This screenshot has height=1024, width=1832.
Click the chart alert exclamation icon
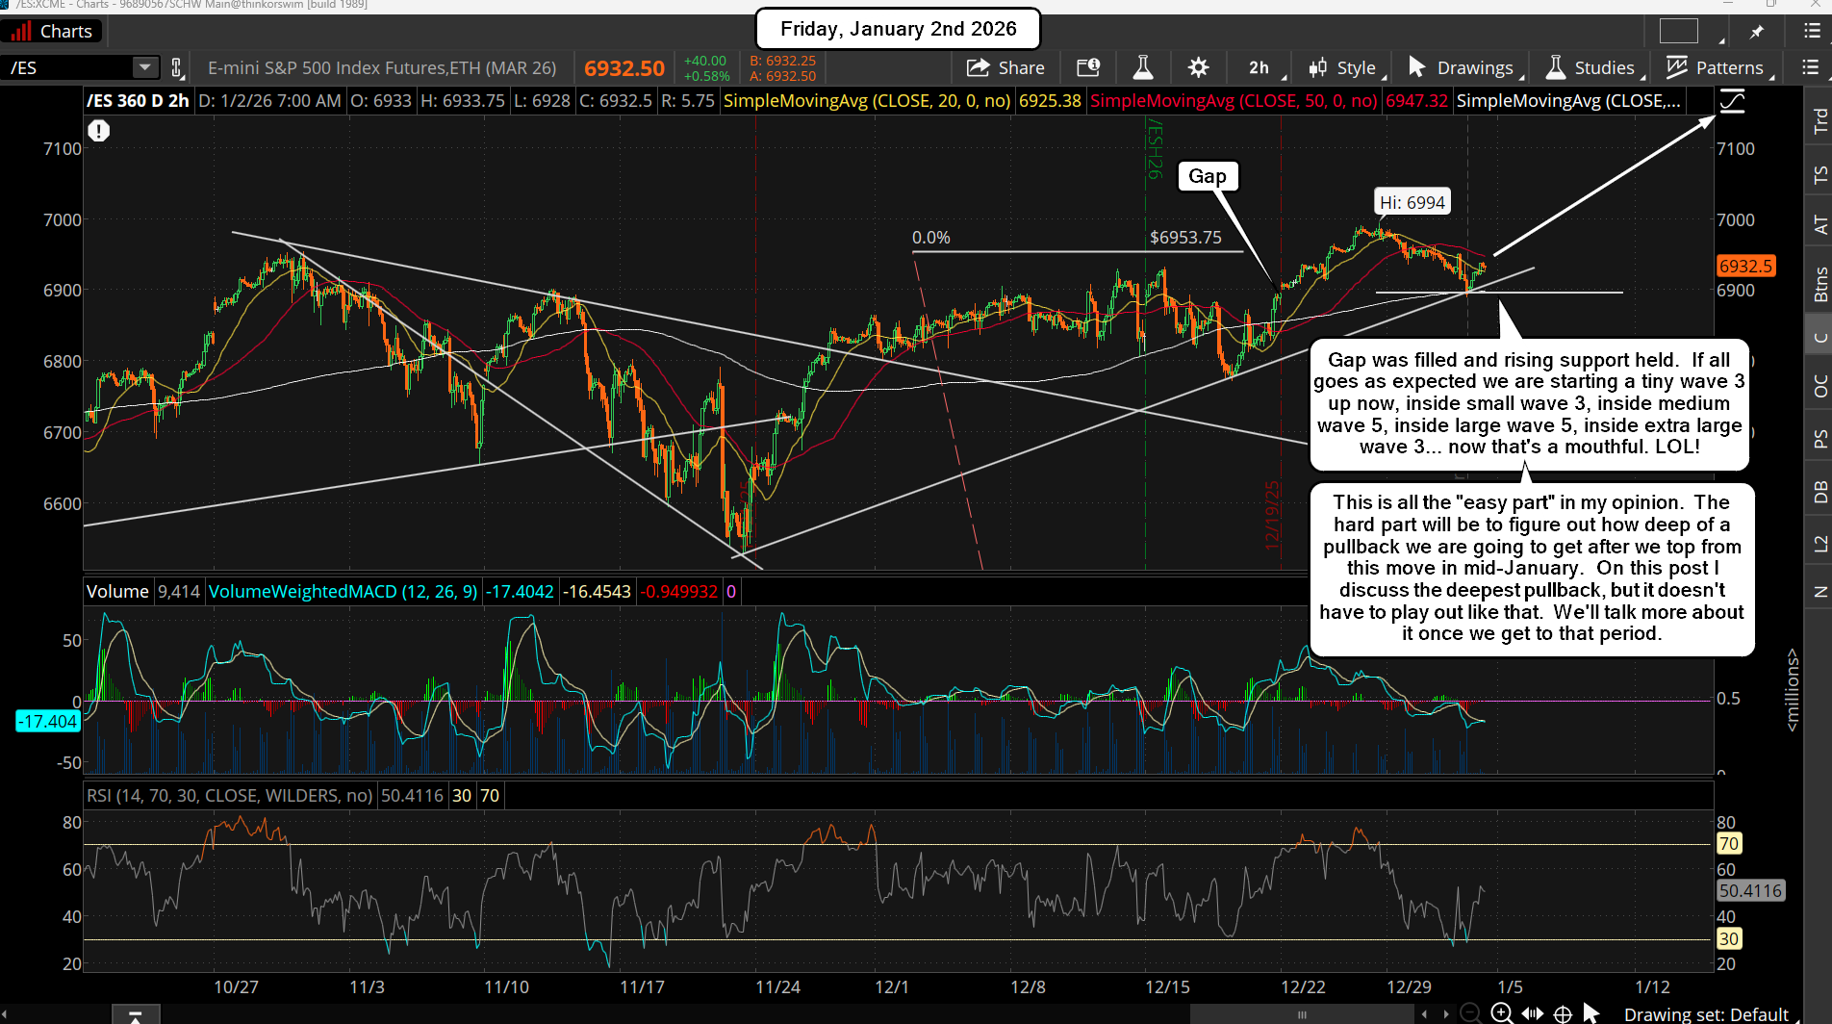pos(99,131)
